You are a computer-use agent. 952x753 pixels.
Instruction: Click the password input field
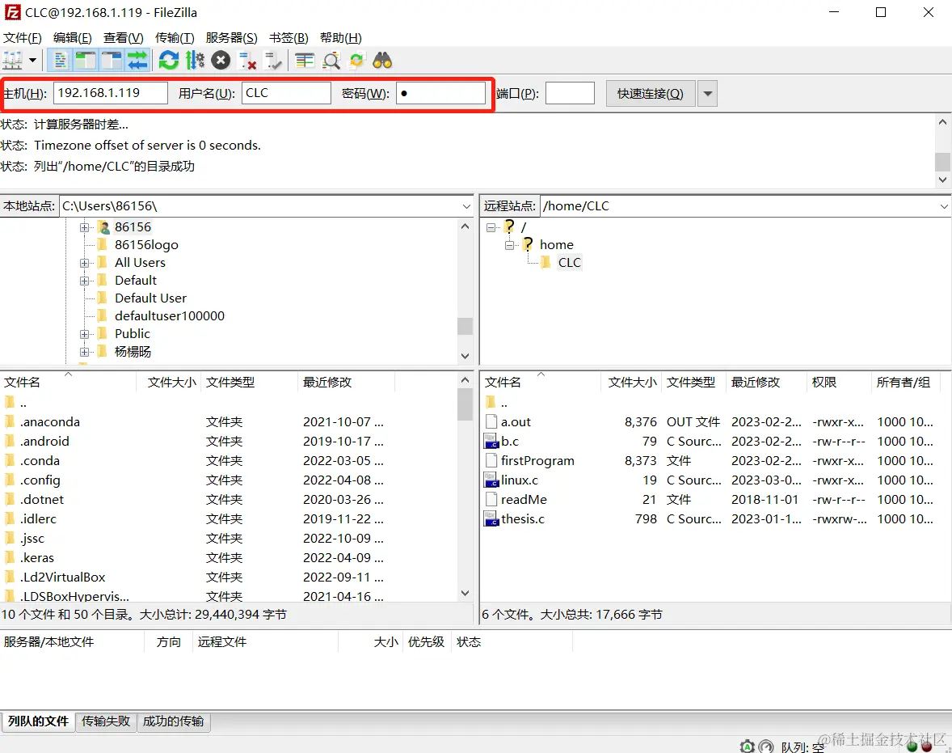pos(440,93)
